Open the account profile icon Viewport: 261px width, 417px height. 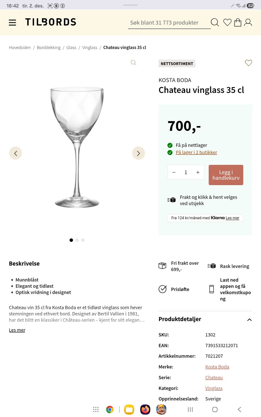[x=248, y=23]
